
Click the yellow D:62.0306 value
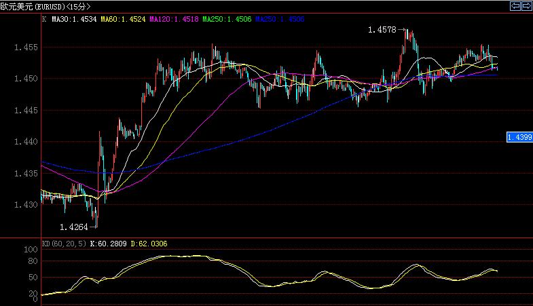(x=149, y=244)
